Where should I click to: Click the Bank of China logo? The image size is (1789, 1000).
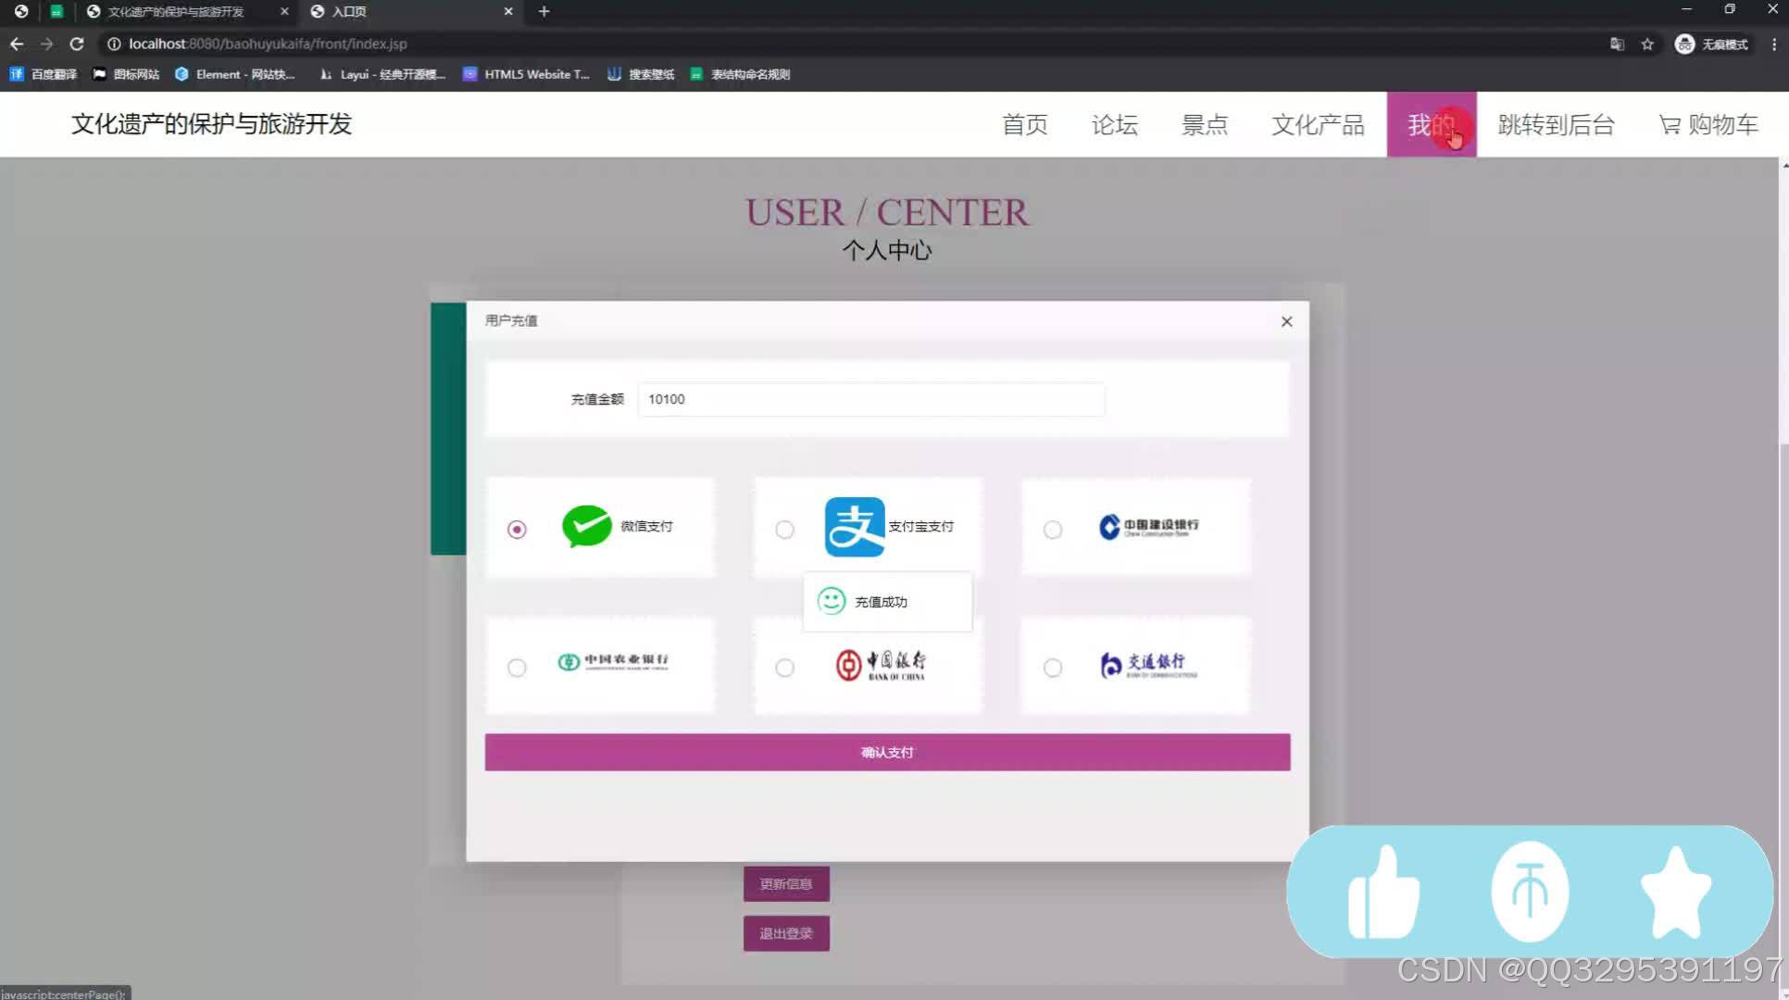880,664
